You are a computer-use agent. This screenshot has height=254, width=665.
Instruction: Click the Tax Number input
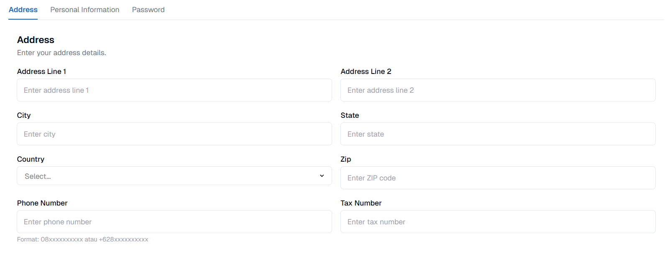coord(498,221)
